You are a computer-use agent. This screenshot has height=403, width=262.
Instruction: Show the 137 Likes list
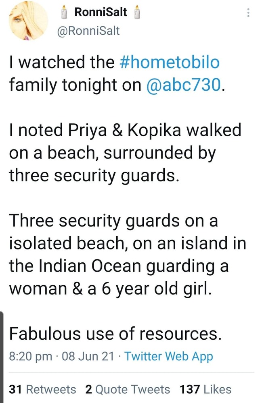[x=206, y=389]
